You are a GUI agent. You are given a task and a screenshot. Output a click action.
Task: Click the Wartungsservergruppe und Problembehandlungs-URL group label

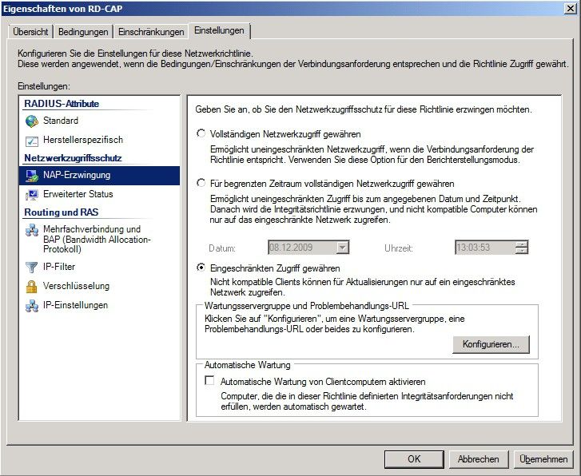pos(307,306)
